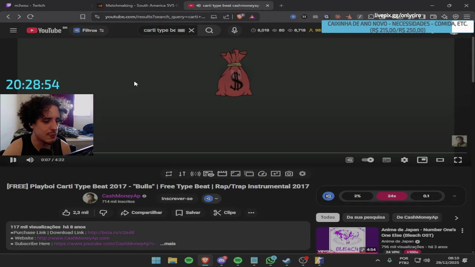Viewport: 475px width, 267px height.
Task: Enter fullscreen mode
Action: pyautogui.click(x=458, y=160)
